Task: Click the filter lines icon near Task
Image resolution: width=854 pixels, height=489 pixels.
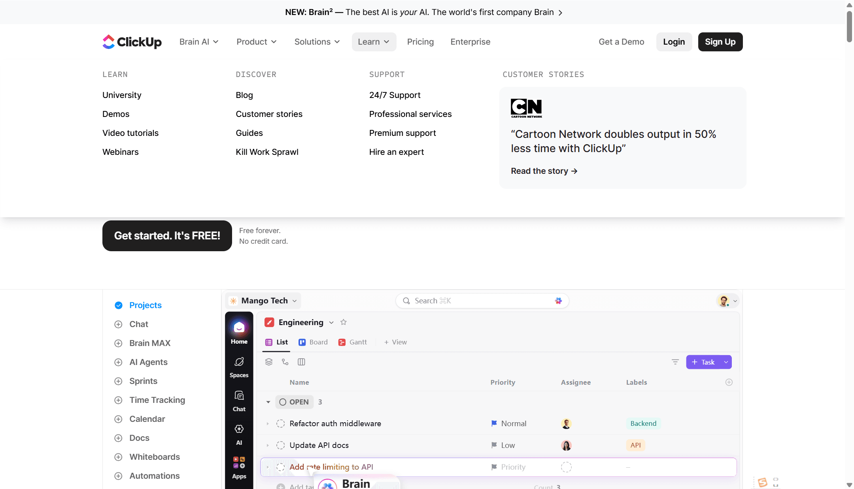Action: [675, 362]
